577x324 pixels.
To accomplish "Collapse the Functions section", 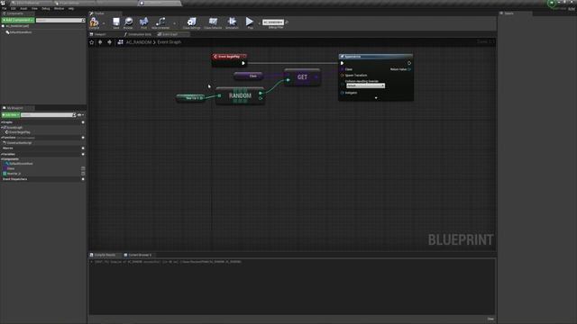I will (2, 138).
